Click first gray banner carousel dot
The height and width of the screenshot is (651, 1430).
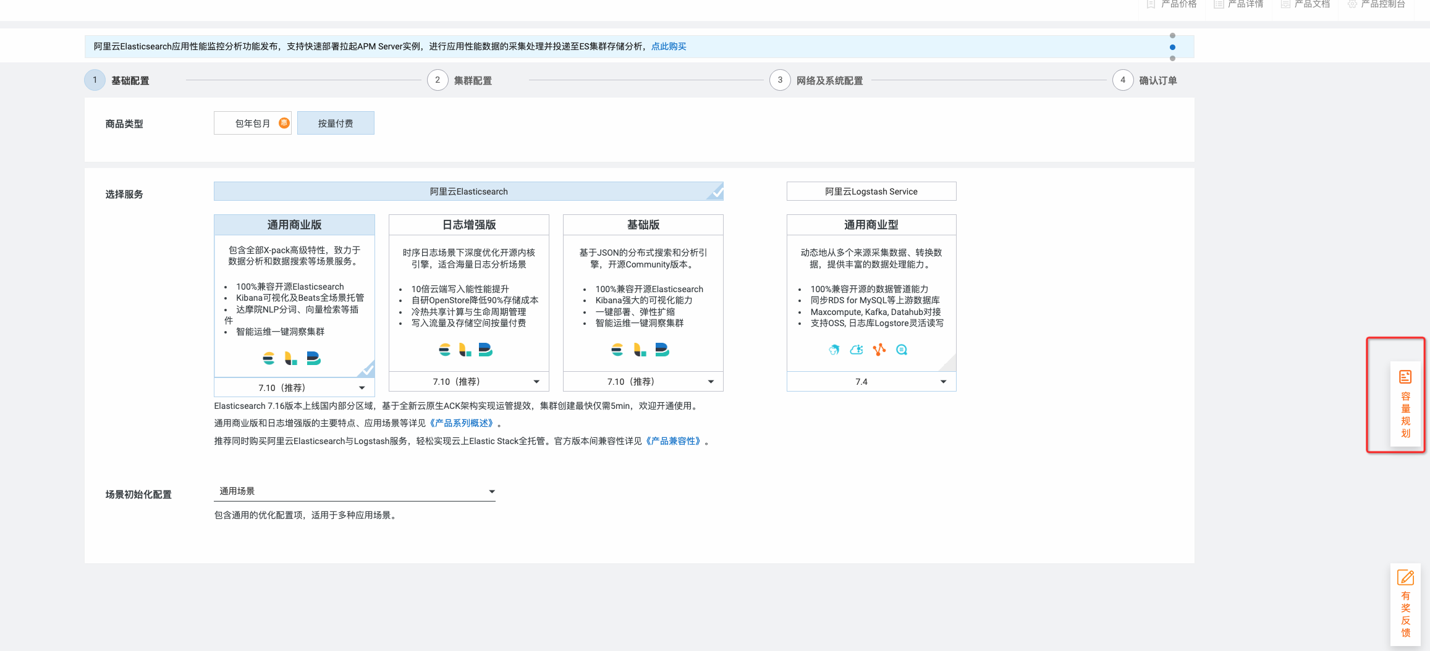[1172, 36]
